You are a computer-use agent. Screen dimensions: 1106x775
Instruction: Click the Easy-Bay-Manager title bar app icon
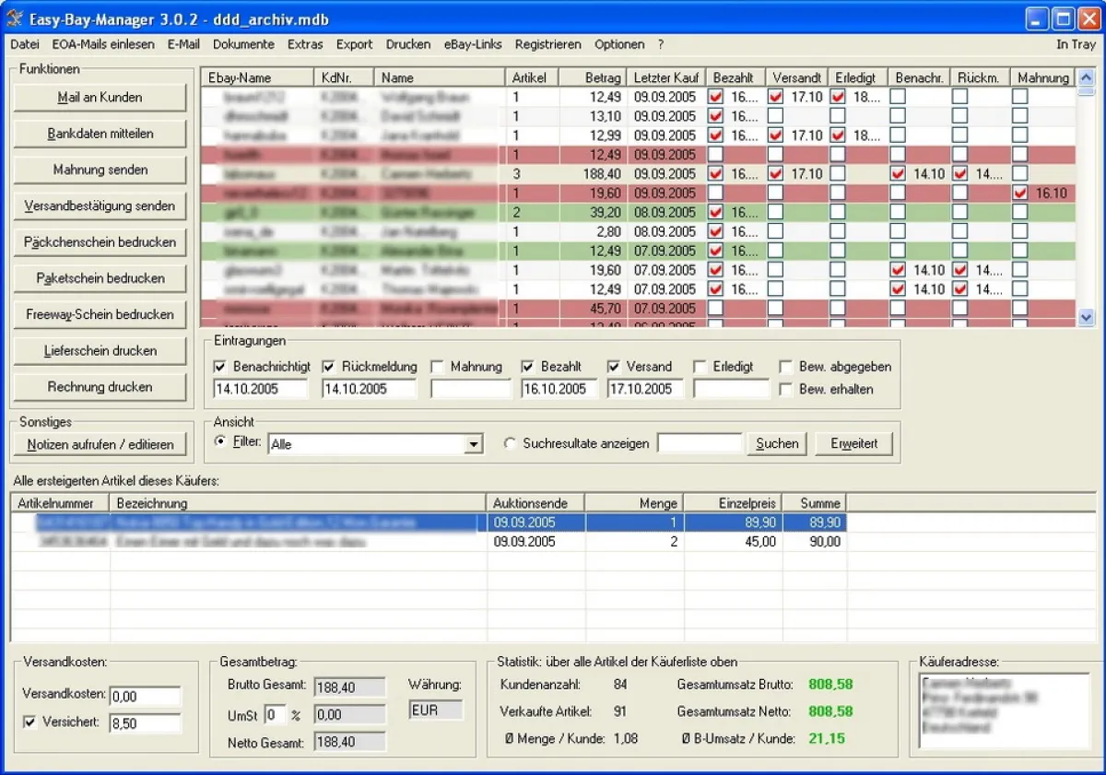(x=15, y=18)
